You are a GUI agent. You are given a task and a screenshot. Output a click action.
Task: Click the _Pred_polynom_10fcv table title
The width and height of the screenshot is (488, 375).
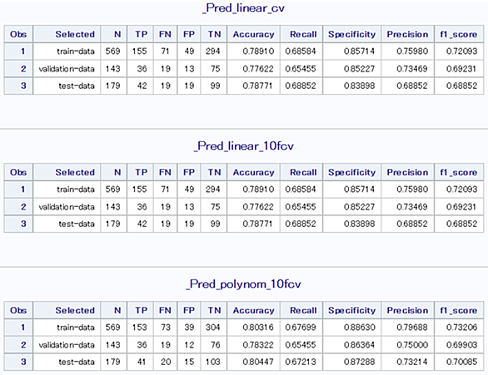(x=243, y=284)
